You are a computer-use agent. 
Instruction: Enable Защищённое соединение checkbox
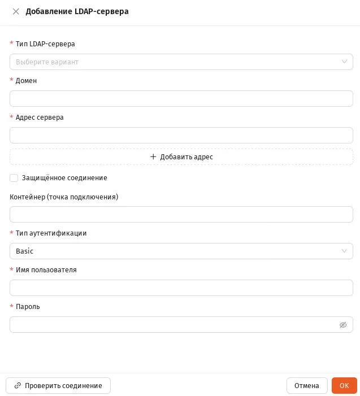tap(14, 178)
